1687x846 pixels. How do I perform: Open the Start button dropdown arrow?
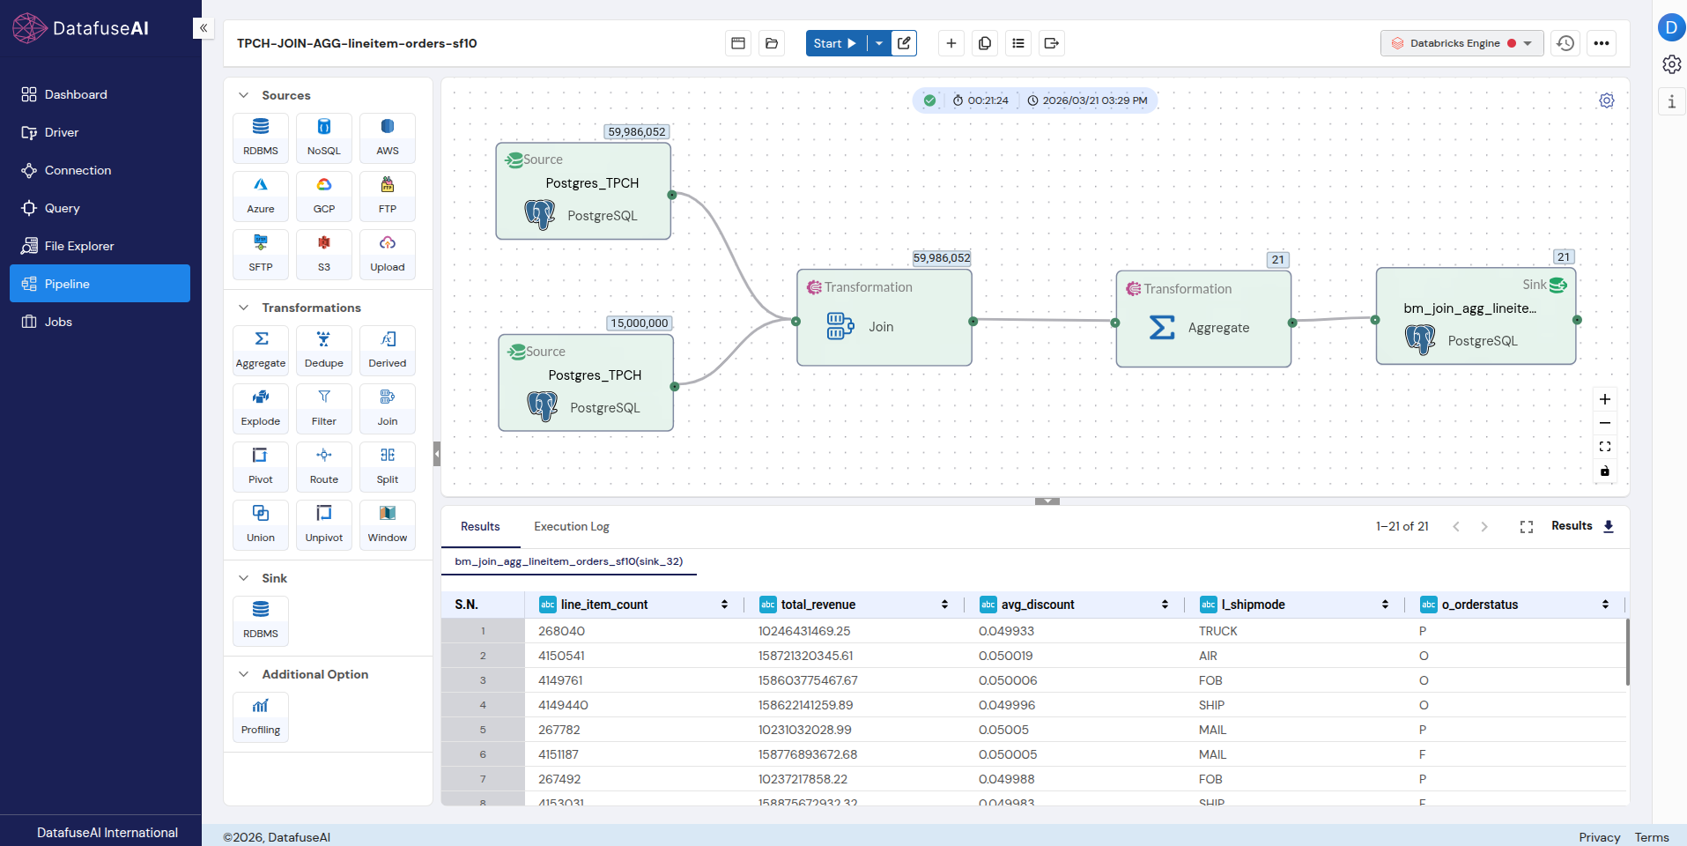tap(879, 43)
